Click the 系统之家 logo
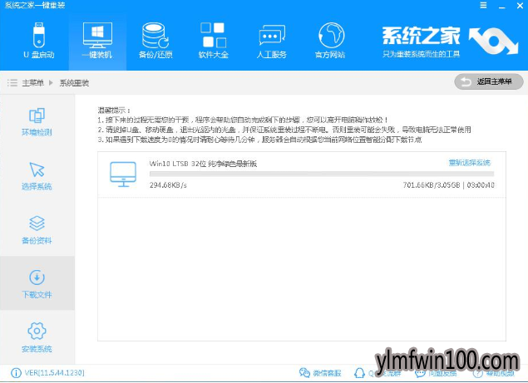The height and width of the screenshot is (383, 528). click(x=450, y=41)
